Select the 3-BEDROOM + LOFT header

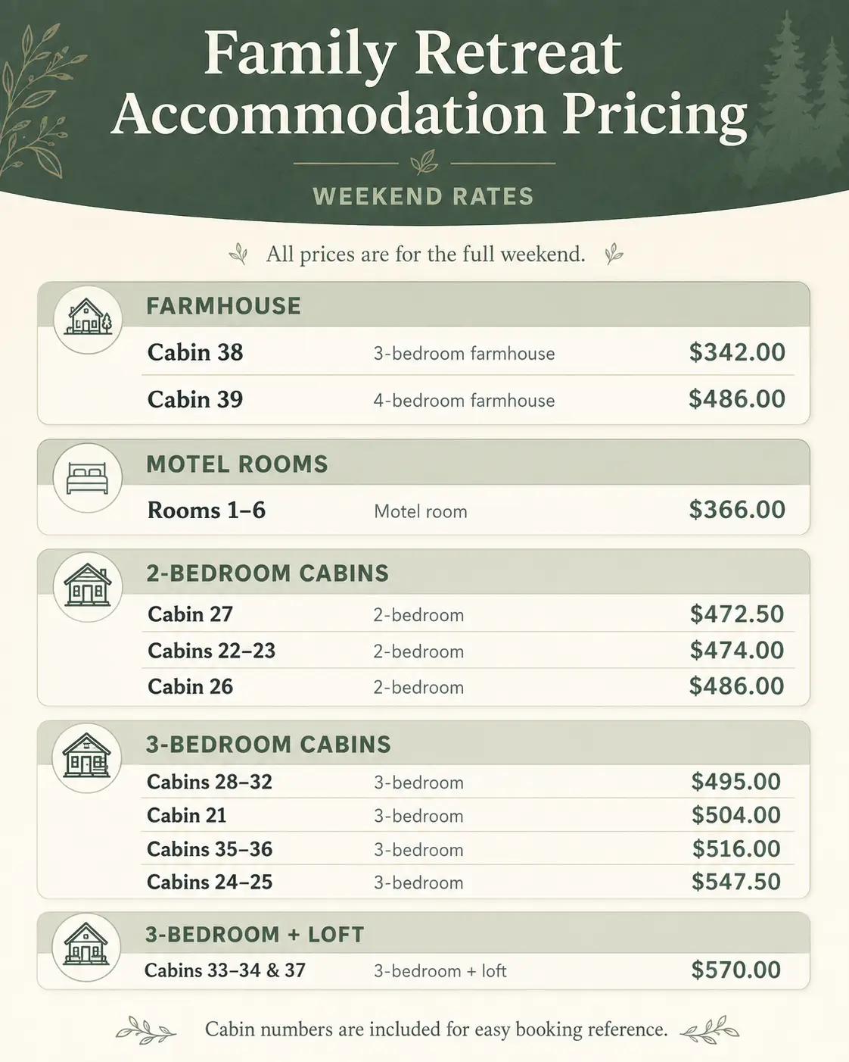pyautogui.click(x=255, y=935)
